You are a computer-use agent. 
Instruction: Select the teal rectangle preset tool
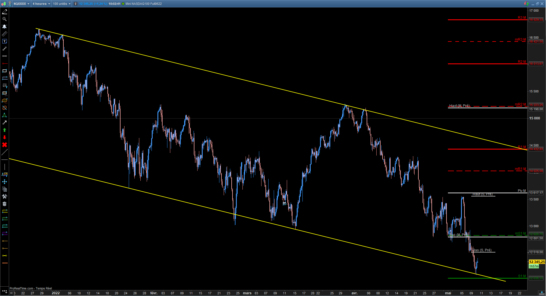(x=5, y=226)
